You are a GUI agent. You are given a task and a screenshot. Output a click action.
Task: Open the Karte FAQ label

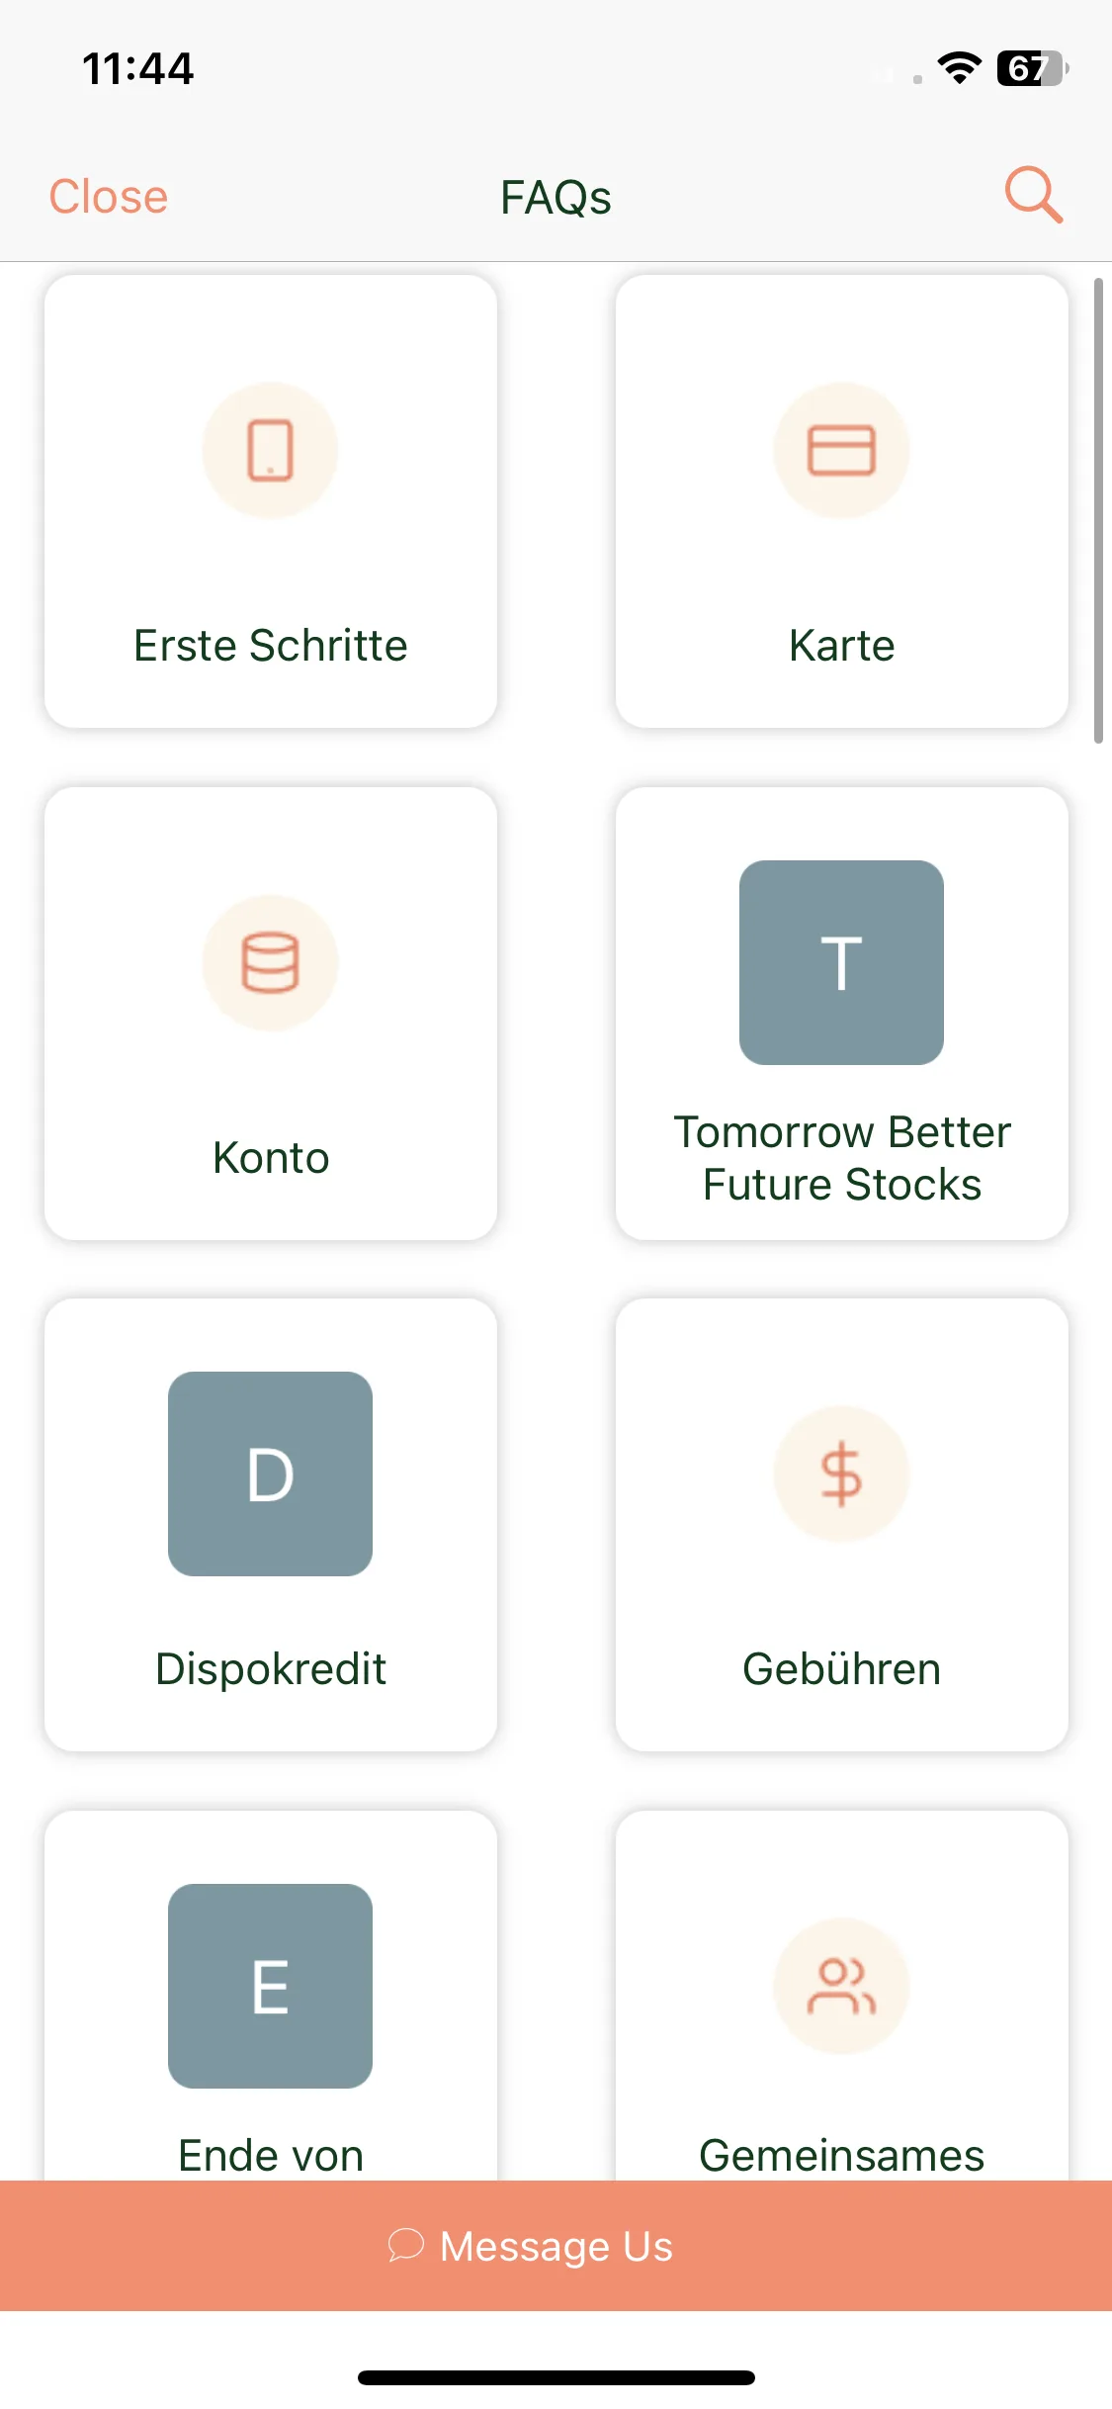click(842, 646)
